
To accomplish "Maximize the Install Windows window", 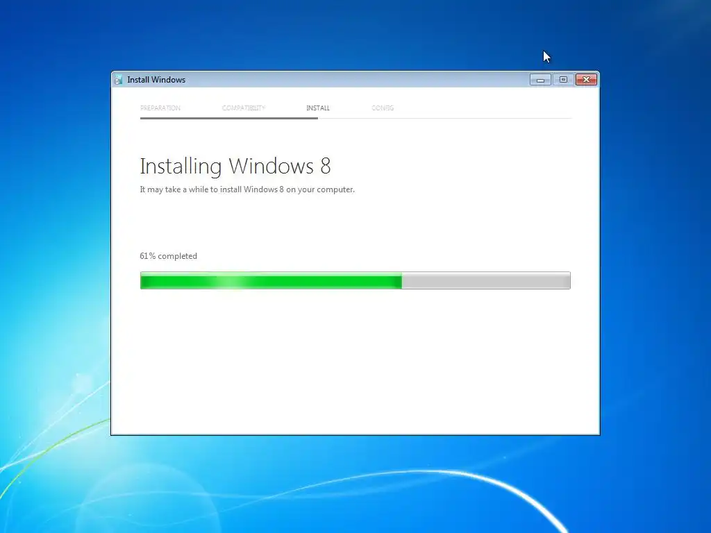I will (x=563, y=80).
